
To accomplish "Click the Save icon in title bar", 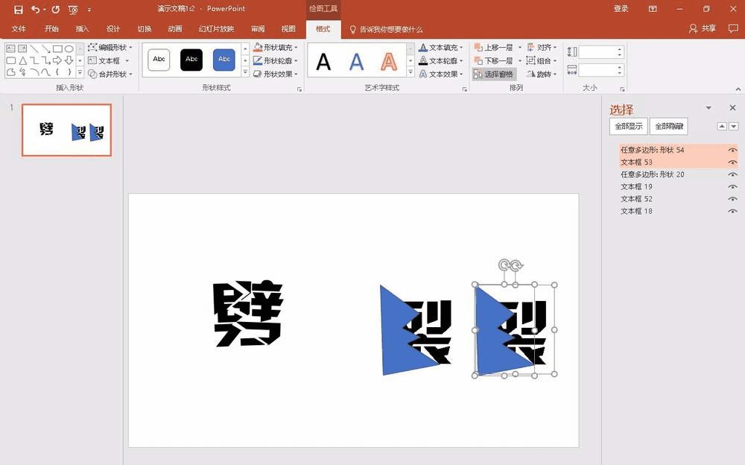I will pos(18,10).
